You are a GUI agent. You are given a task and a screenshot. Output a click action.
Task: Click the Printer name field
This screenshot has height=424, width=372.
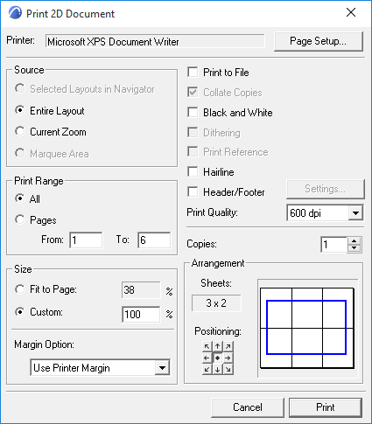(x=155, y=41)
